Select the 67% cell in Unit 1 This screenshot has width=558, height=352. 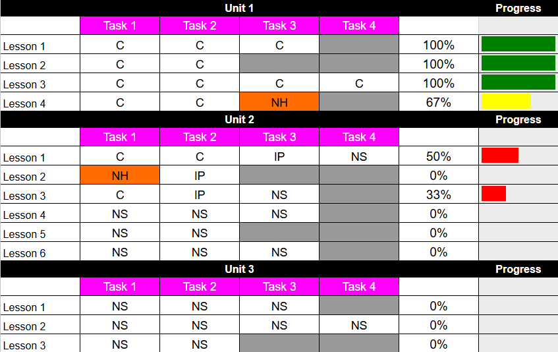[439, 102]
